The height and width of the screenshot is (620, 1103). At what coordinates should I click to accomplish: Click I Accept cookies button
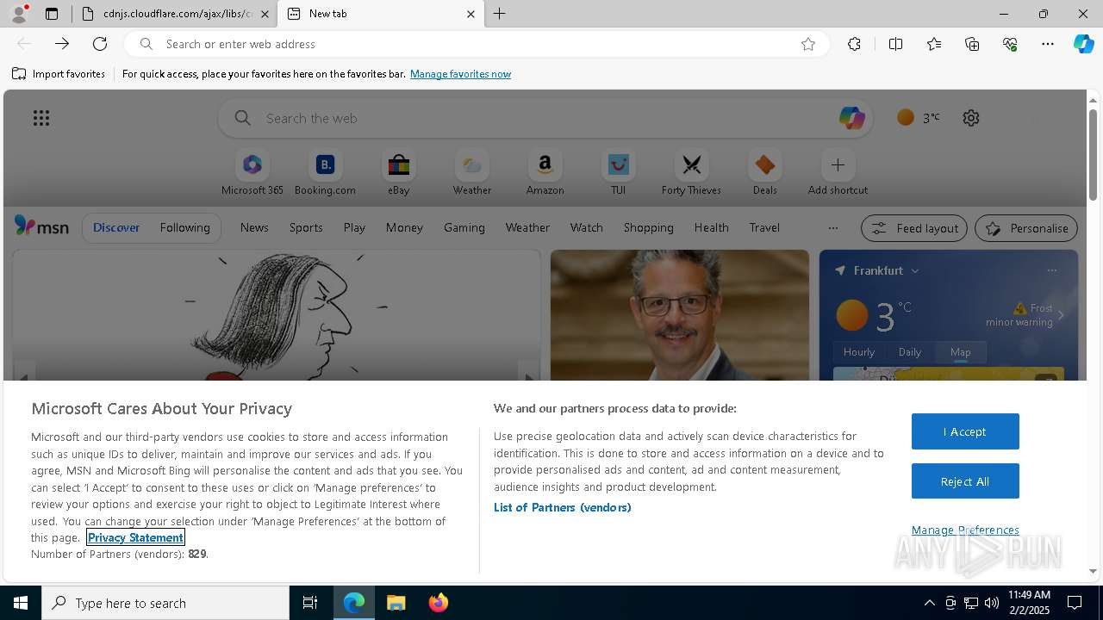[x=965, y=431]
